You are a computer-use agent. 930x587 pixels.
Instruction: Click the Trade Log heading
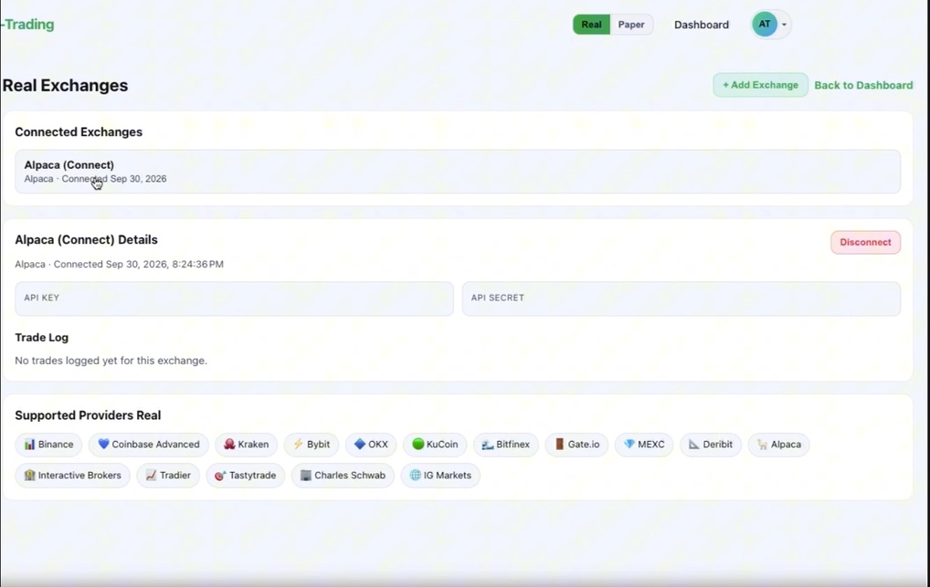pyautogui.click(x=41, y=338)
